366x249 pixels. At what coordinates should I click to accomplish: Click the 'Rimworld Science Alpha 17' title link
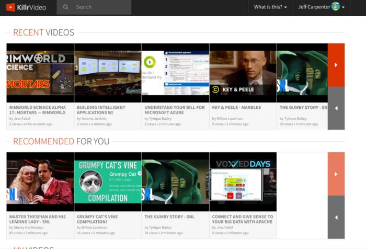38,110
